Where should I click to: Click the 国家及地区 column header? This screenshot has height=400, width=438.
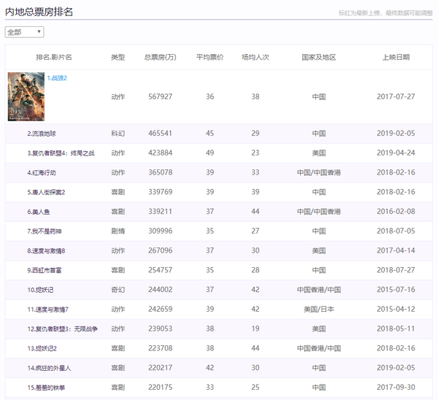pyautogui.click(x=319, y=57)
